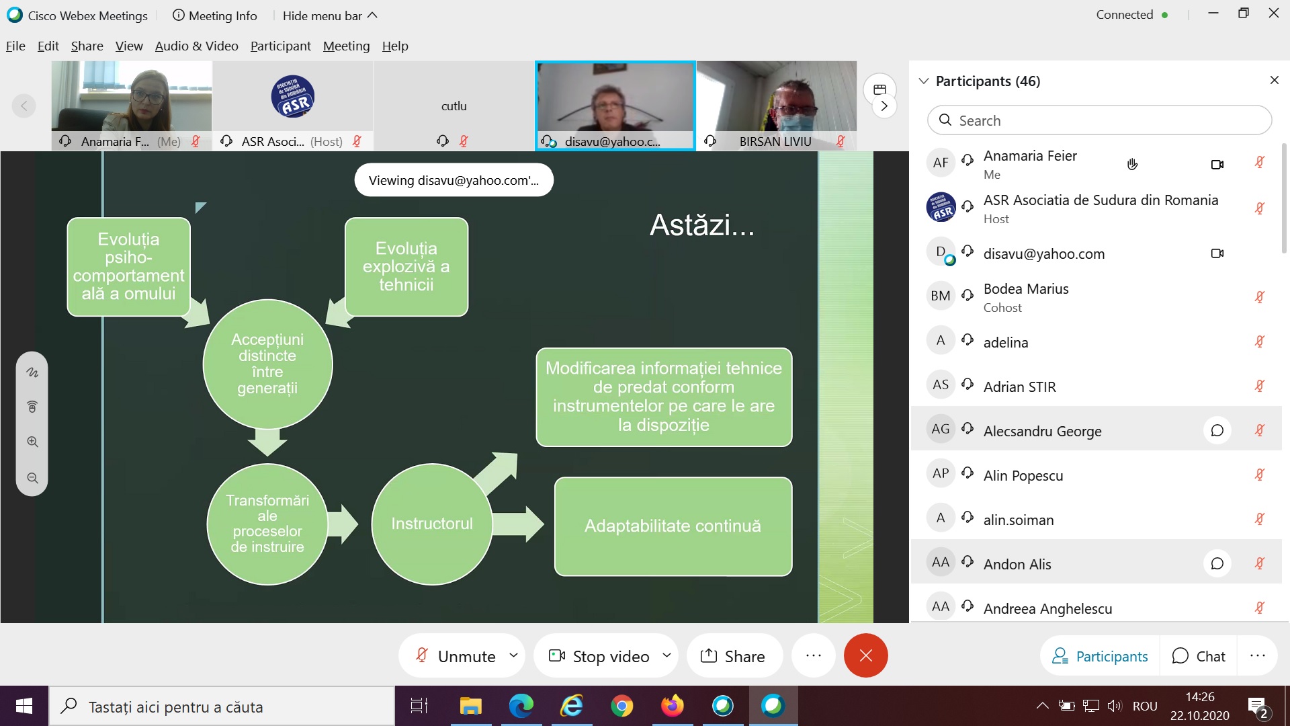Collapse the Participants (46) list chevron

click(x=924, y=81)
